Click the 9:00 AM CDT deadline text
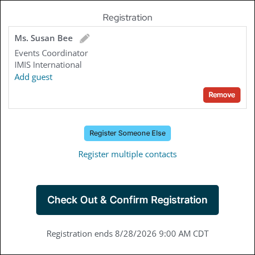The image size is (255, 255). 184,233
